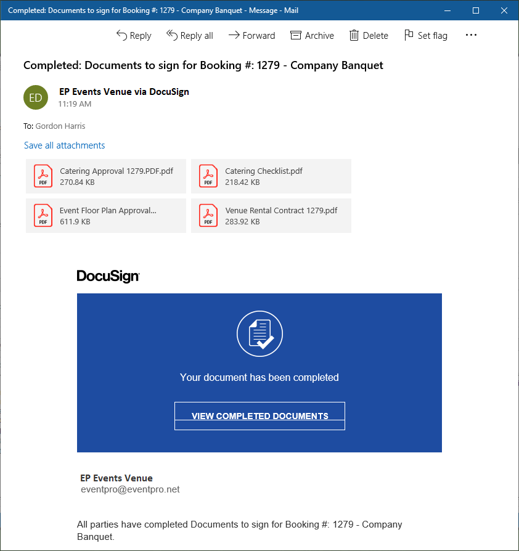
Task: Click the Reply all double-arrow icon
Action: point(172,35)
